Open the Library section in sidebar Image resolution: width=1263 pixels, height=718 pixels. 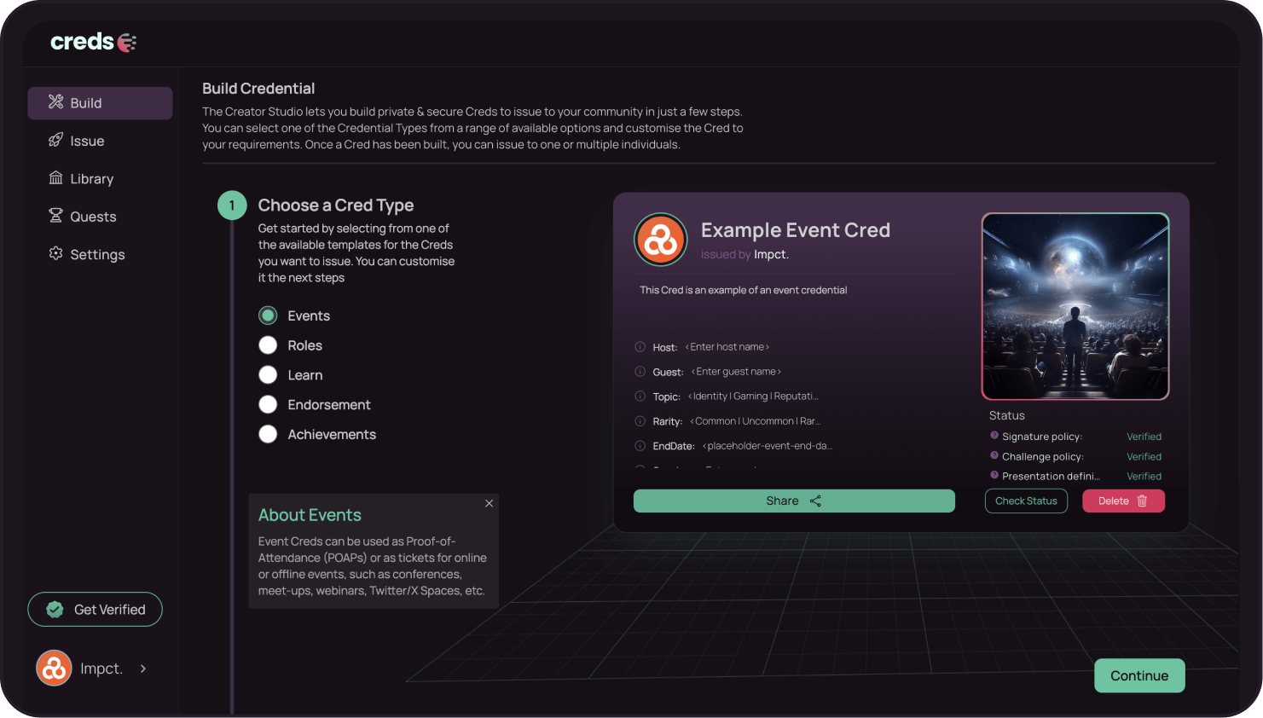[x=91, y=179]
